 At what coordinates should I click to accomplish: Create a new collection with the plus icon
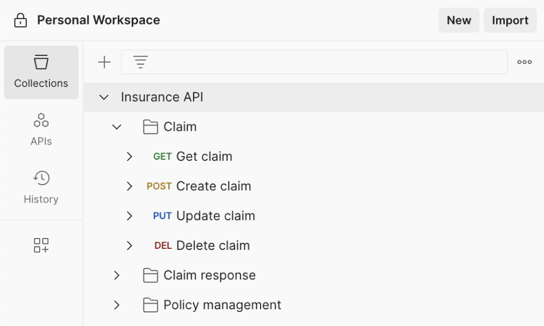coord(104,61)
